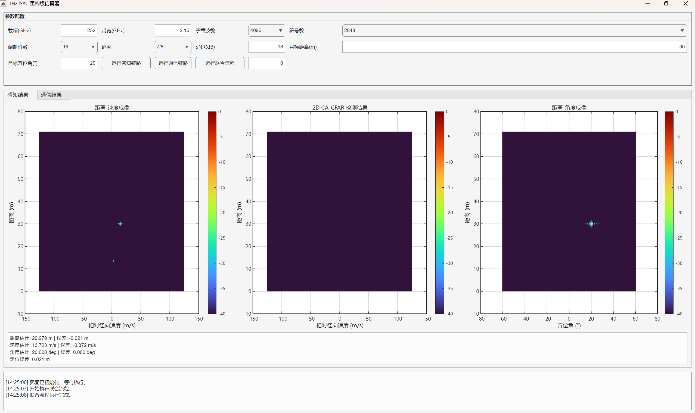
Task: Click the target peak in 距离-角度成像 plot
Action: click(591, 224)
